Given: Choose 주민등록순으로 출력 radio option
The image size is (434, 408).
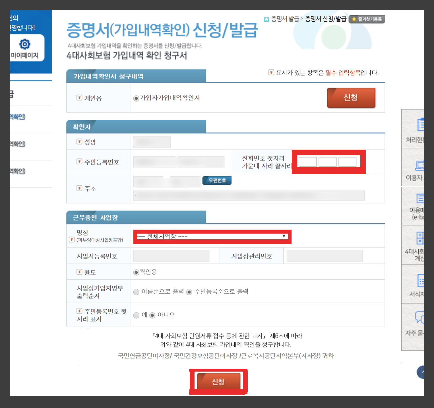Looking at the screenshot, I should (189, 292).
